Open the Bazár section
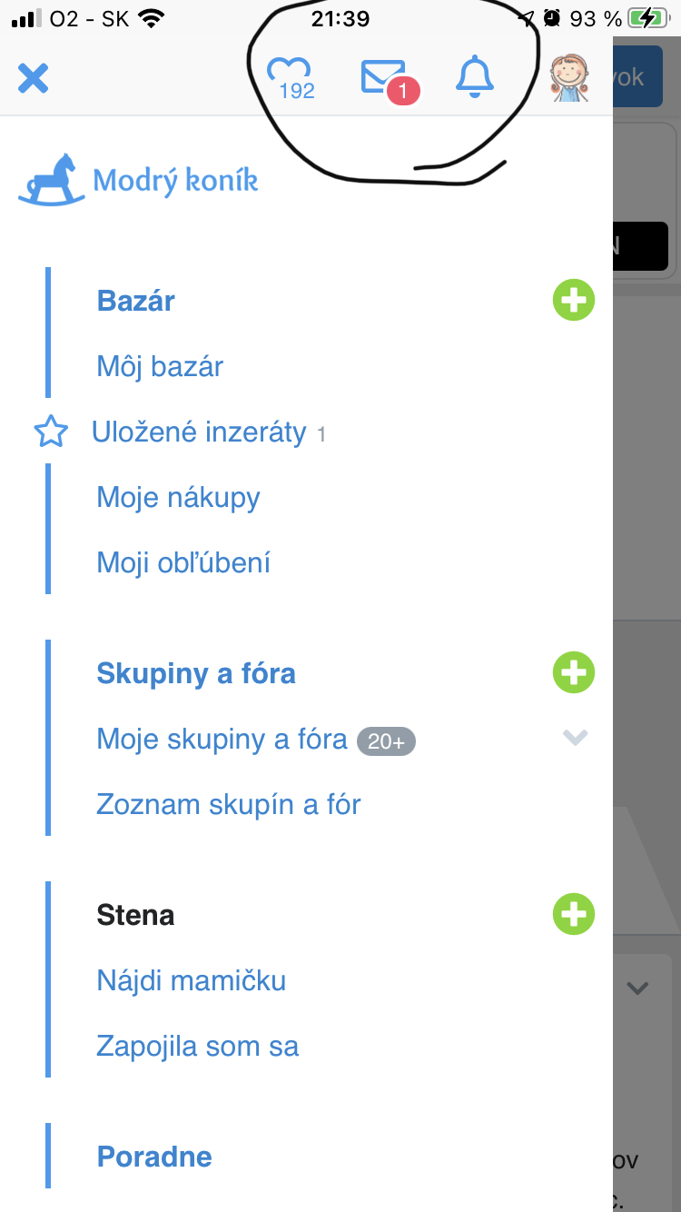The width and height of the screenshot is (681, 1212). (x=136, y=301)
